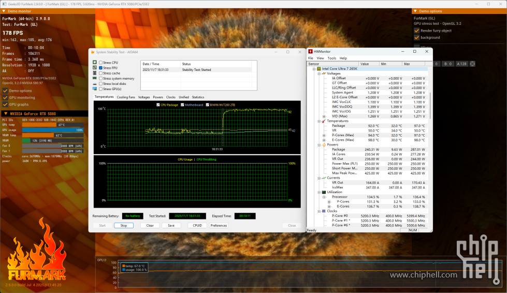Image resolution: width=507 pixels, height=293 pixels.
Task: Uncheck the Stress FPU option
Action: tap(100, 68)
